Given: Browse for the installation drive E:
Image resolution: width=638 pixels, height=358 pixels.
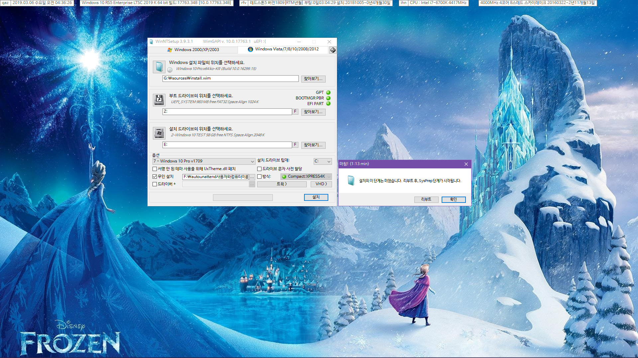Looking at the screenshot, I should pos(313,145).
